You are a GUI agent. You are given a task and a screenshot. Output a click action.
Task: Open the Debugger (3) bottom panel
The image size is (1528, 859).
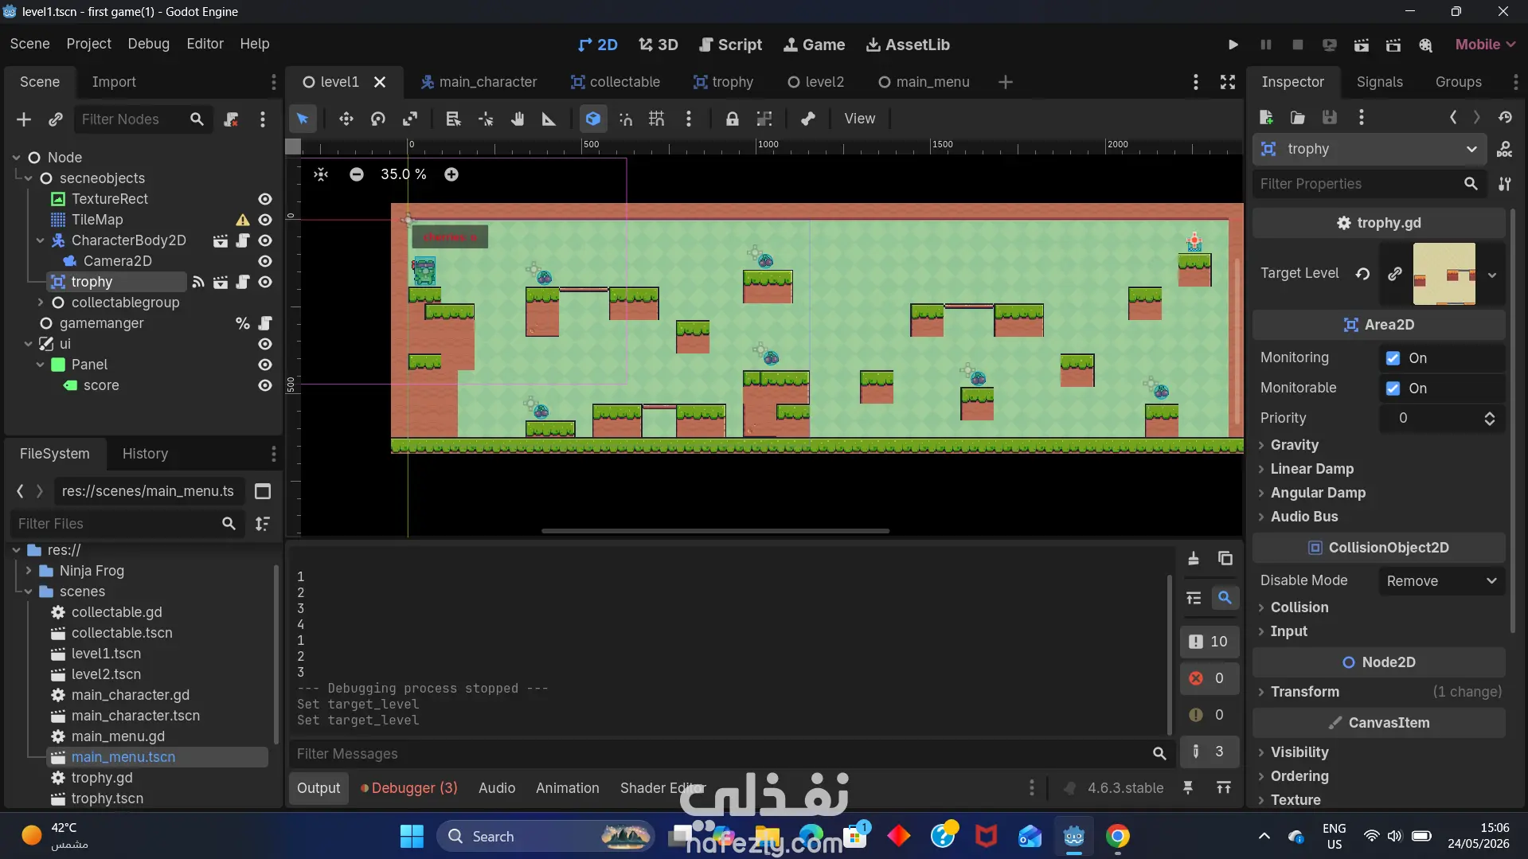[x=409, y=788]
